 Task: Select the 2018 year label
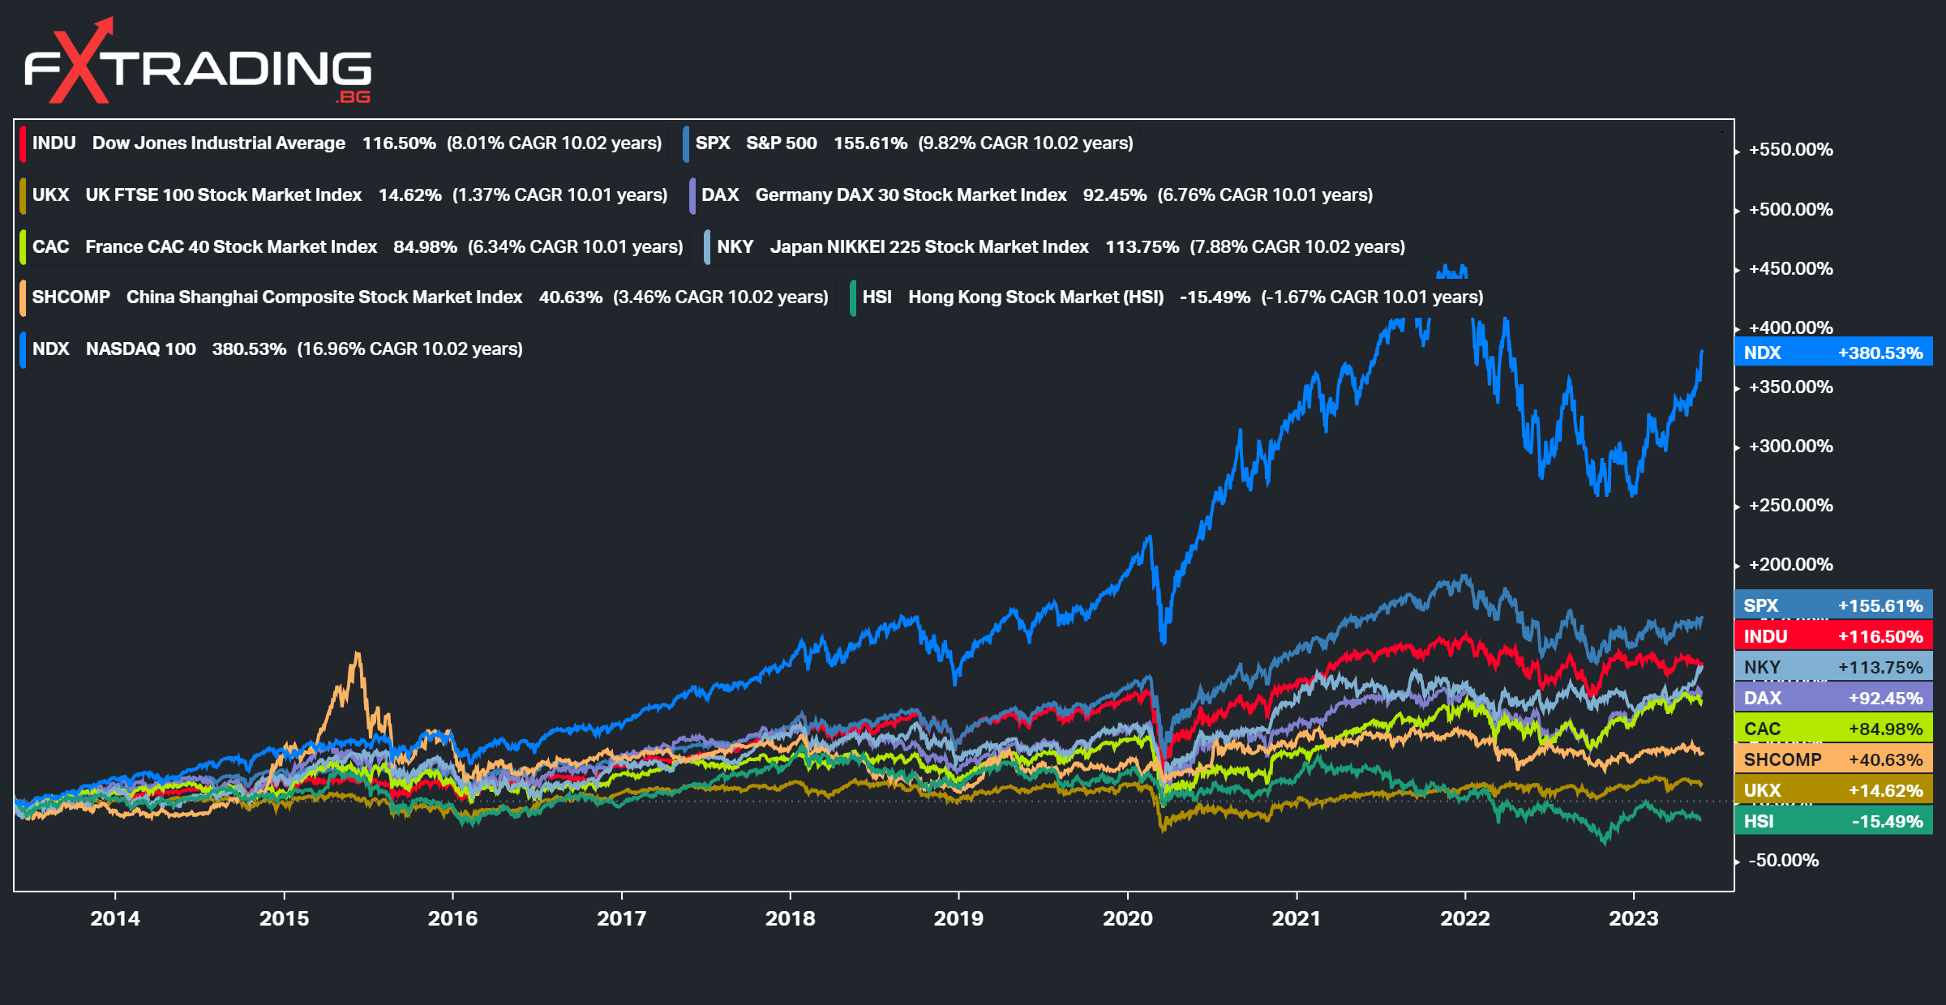point(791,918)
